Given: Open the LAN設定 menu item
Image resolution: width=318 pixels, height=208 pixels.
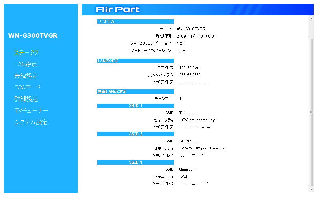Looking at the screenshot, I should pyautogui.click(x=26, y=64).
